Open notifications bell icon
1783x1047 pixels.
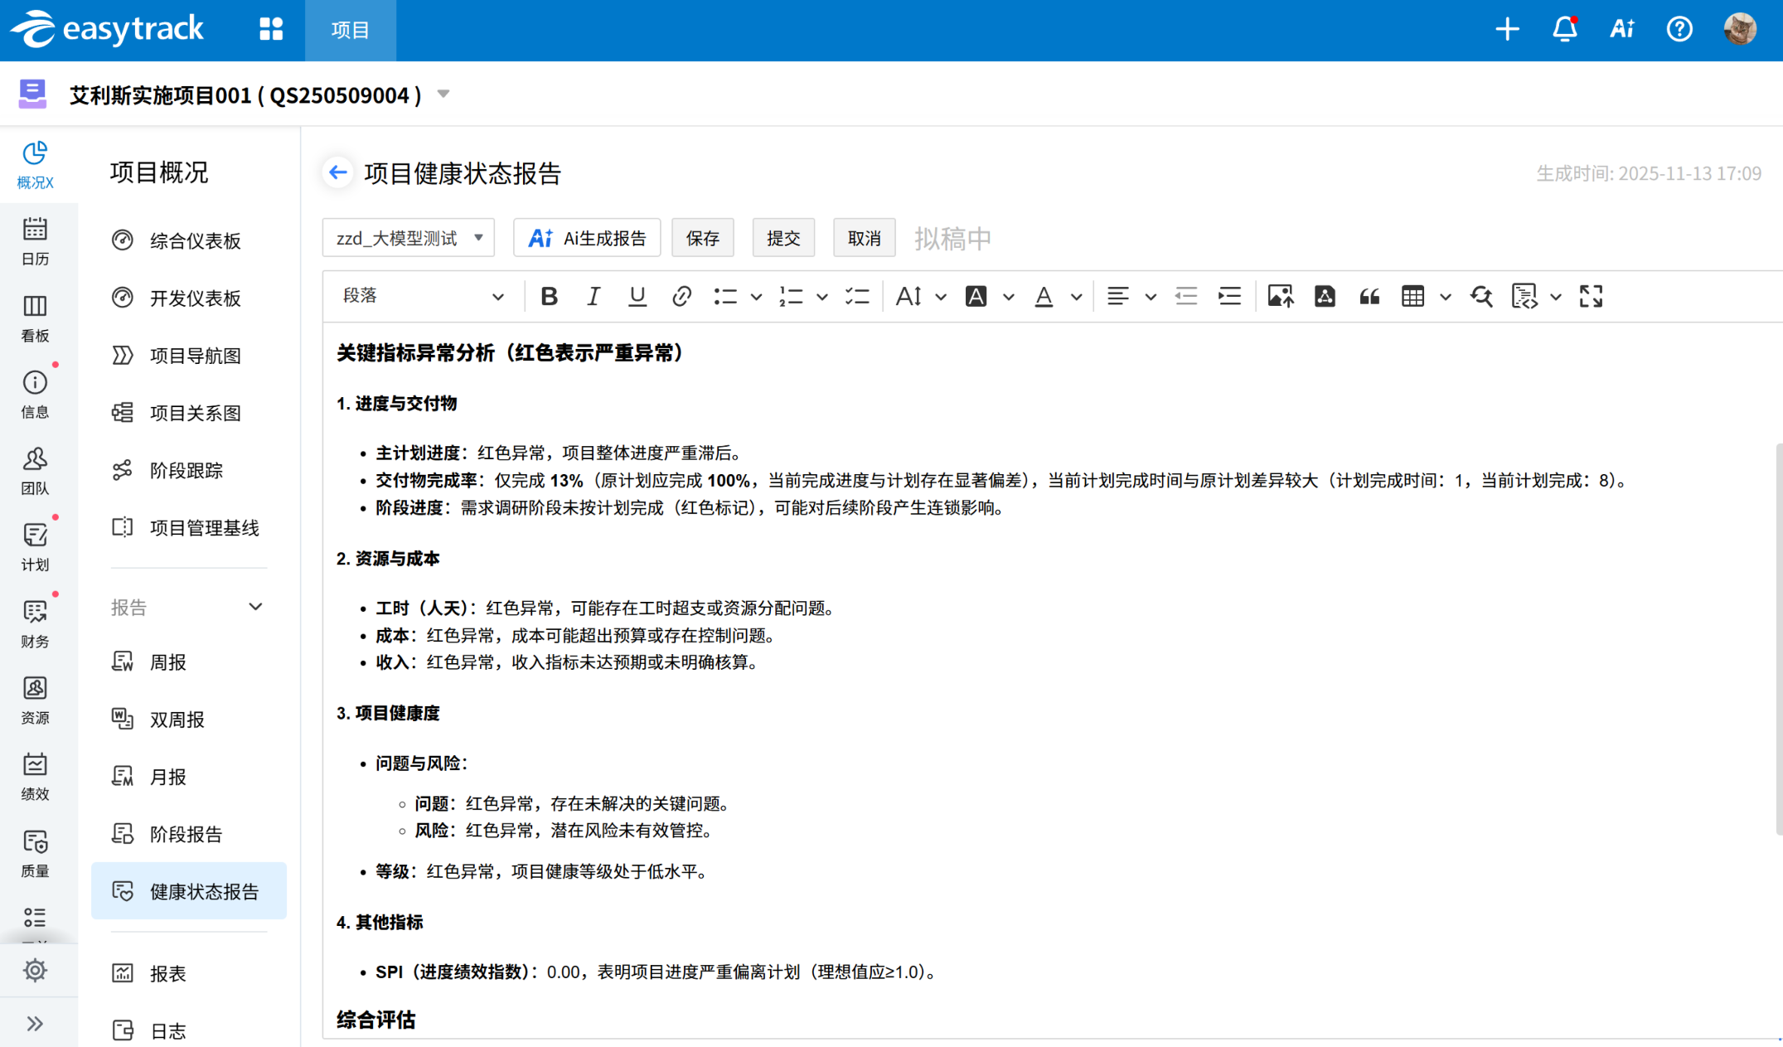pos(1563,30)
